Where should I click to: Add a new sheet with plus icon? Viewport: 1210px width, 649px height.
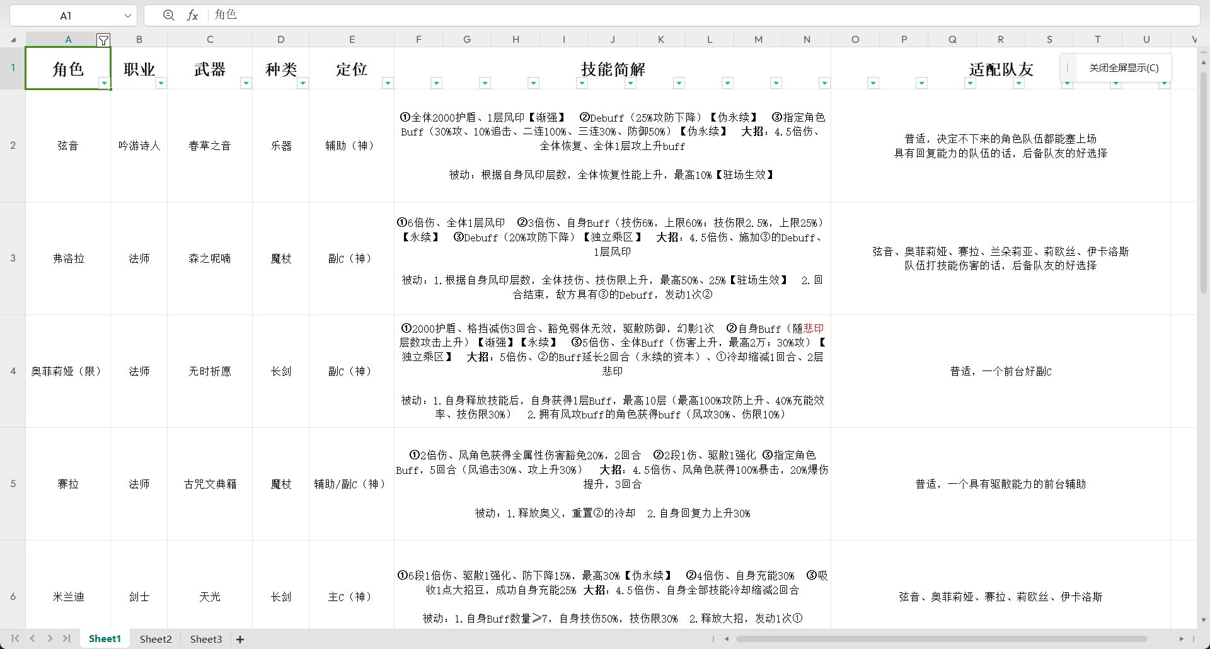pos(240,639)
